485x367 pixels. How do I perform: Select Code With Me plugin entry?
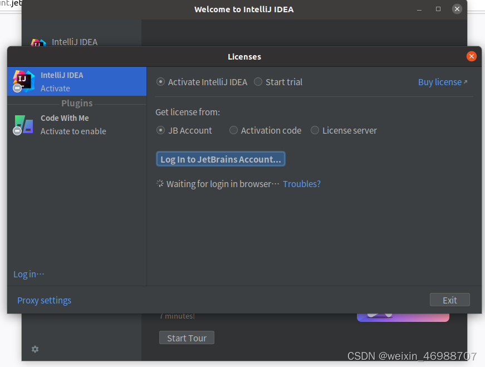click(77, 124)
